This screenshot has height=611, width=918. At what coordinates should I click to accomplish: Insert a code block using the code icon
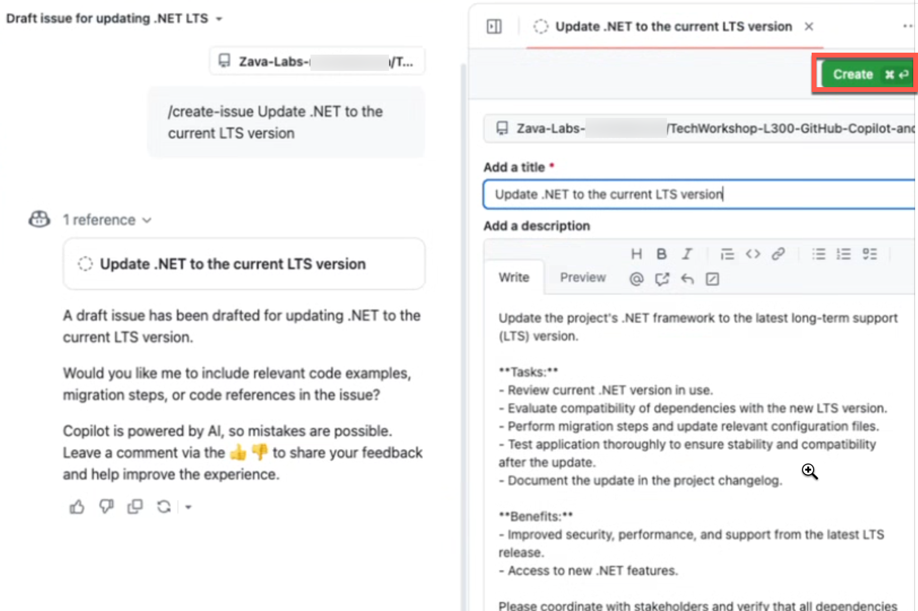752,254
